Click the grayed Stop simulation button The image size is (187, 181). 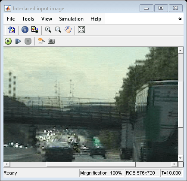[x=28, y=41]
